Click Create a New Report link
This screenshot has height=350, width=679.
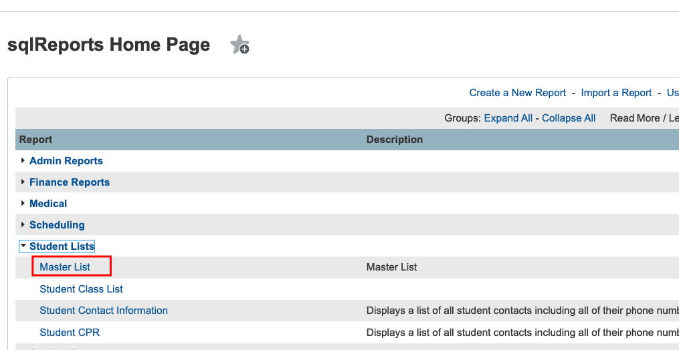coord(518,93)
